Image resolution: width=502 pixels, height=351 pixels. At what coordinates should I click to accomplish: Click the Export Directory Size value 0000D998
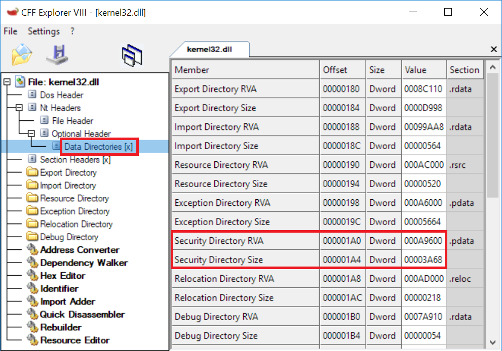tap(423, 108)
